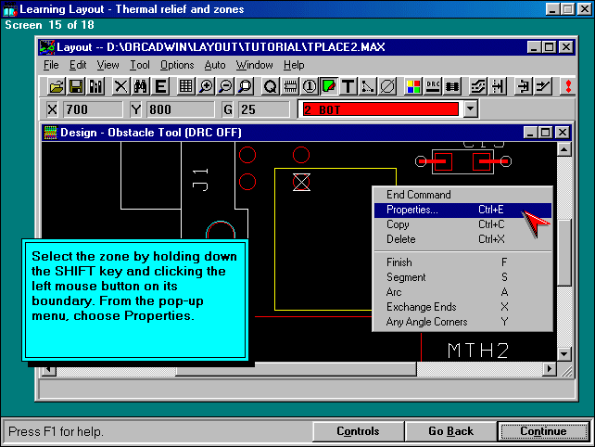Click the Open file toolbar icon
The height and width of the screenshot is (447, 595).
[57, 86]
